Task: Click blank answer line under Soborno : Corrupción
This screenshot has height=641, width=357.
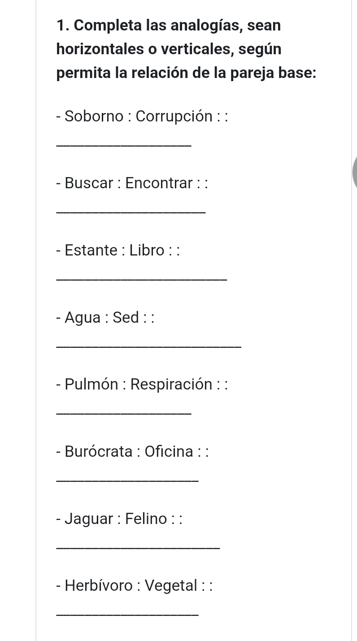Action: (124, 144)
